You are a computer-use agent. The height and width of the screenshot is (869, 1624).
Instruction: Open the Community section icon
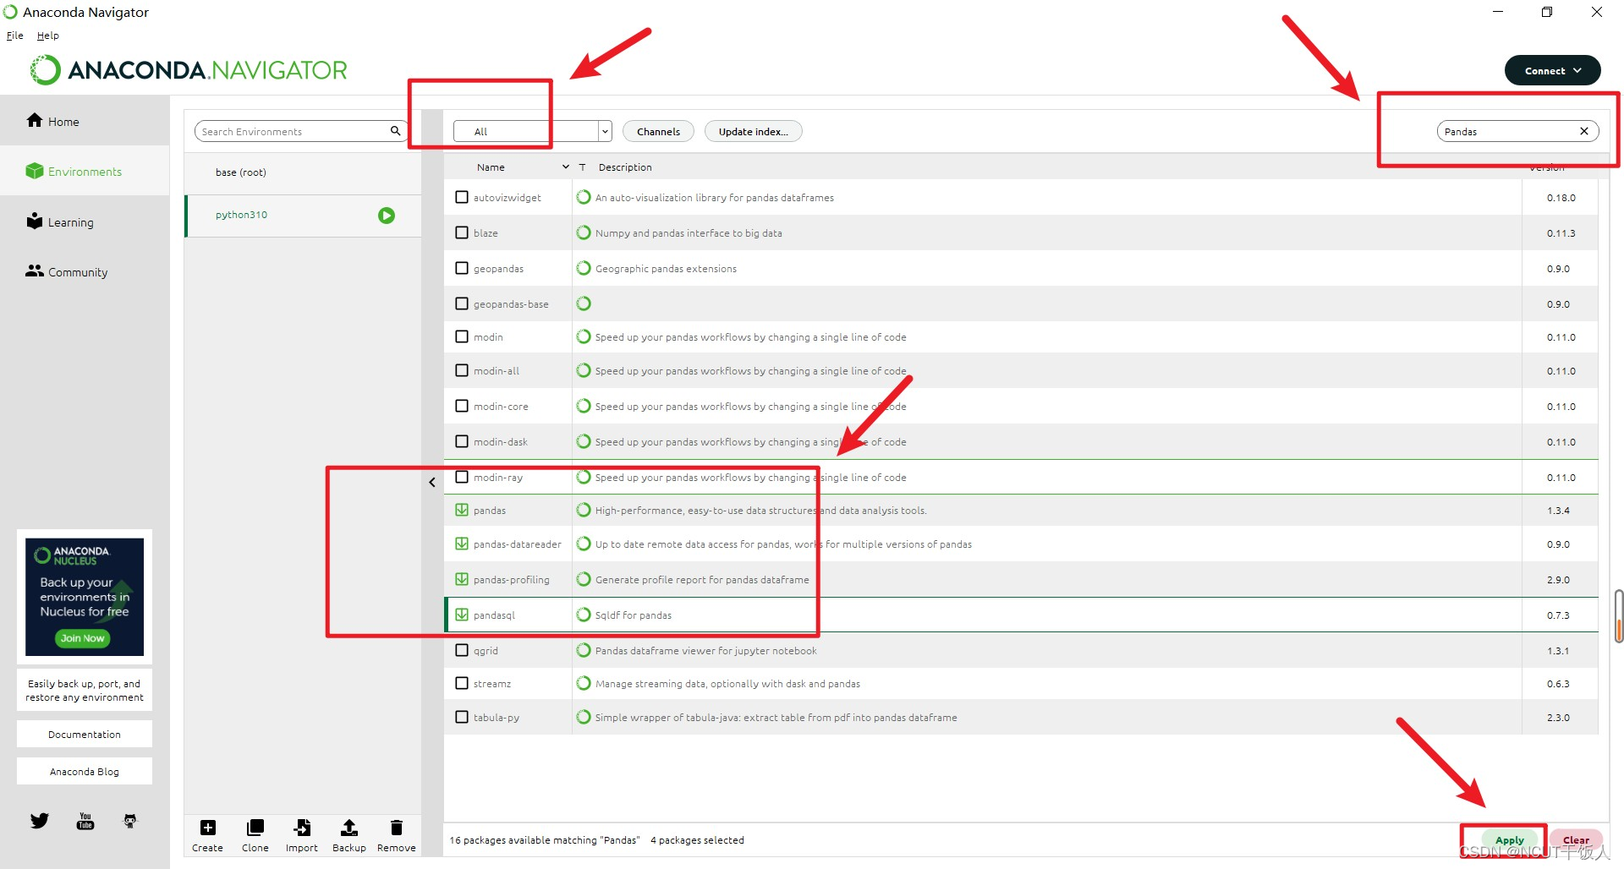(35, 271)
